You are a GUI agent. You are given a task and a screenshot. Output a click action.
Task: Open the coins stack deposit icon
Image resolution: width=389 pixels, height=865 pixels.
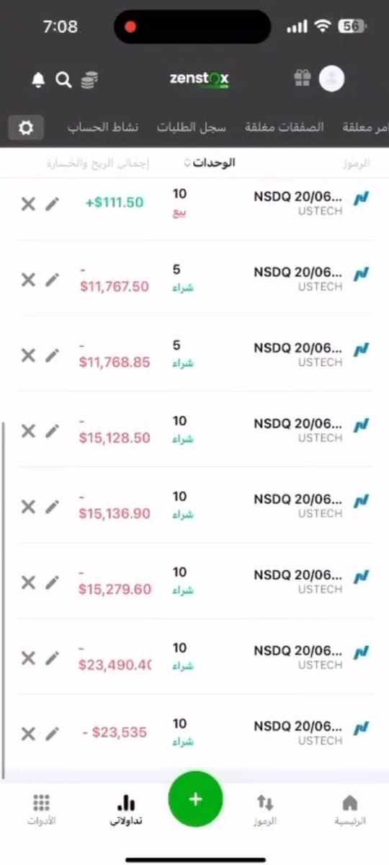[x=89, y=80]
